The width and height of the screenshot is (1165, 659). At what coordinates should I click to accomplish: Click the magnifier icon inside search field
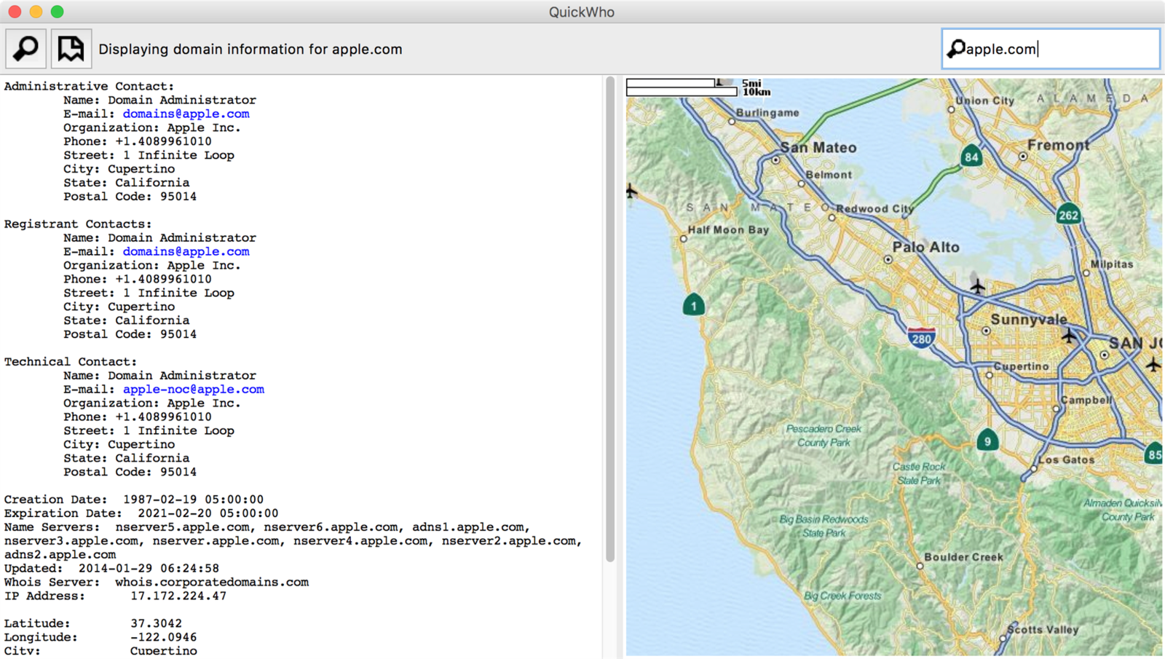(x=955, y=49)
